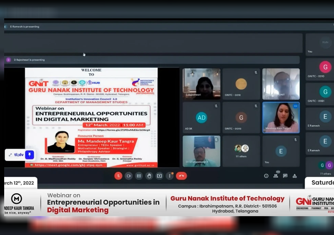Viewport: 334px width, 235px height.
Task: Click the meet.google.com link on the slide
Action: point(68,165)
